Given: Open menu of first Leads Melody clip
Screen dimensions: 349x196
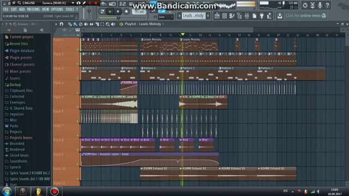Looking at the screenshot, I should [142, 40].
